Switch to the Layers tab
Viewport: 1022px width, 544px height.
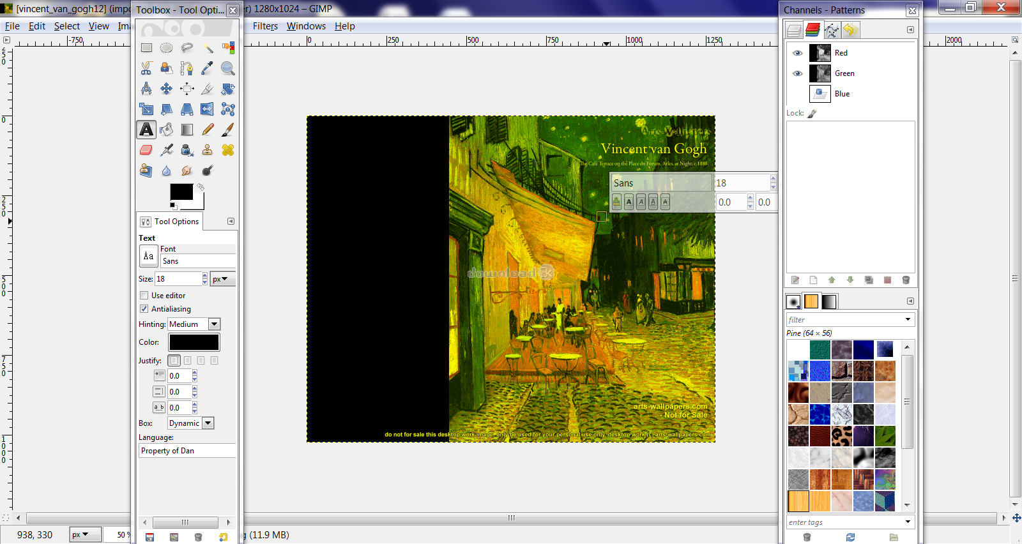(x=794, y=30)
